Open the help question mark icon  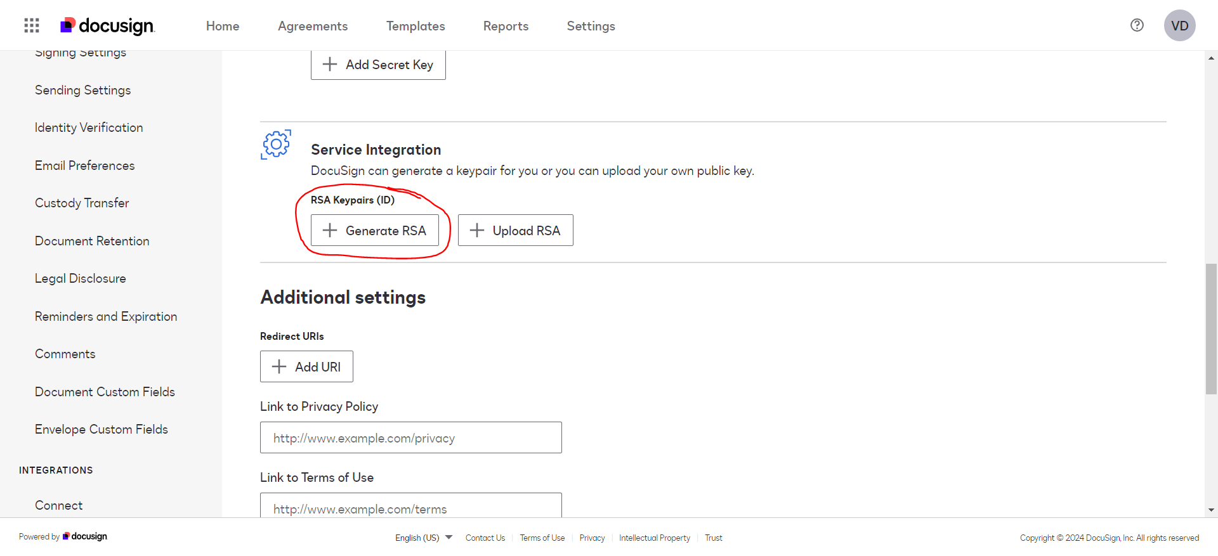tap(1137, 25)
